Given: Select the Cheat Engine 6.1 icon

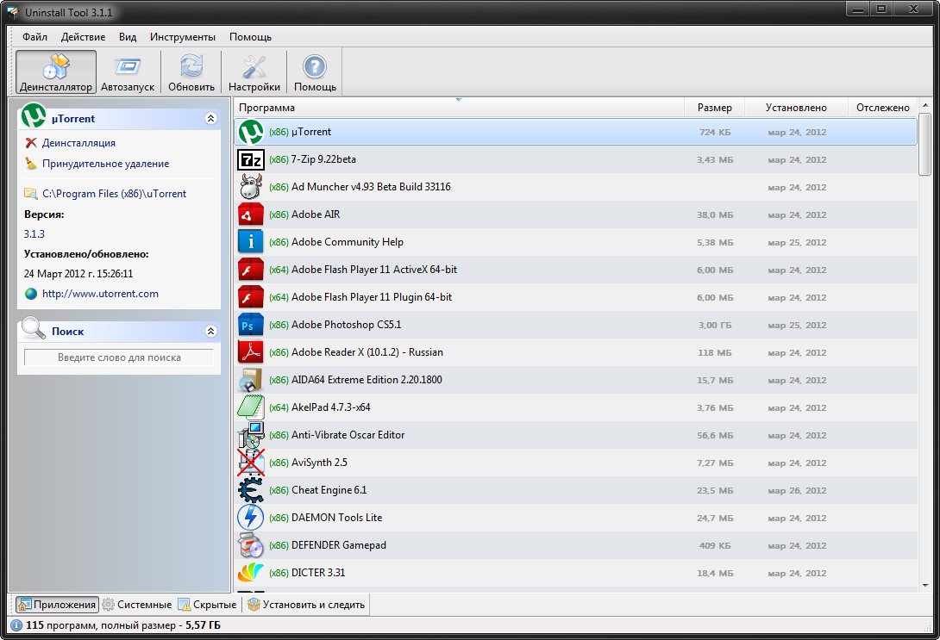Looking at the screenshot, I should tap(250, 490).
